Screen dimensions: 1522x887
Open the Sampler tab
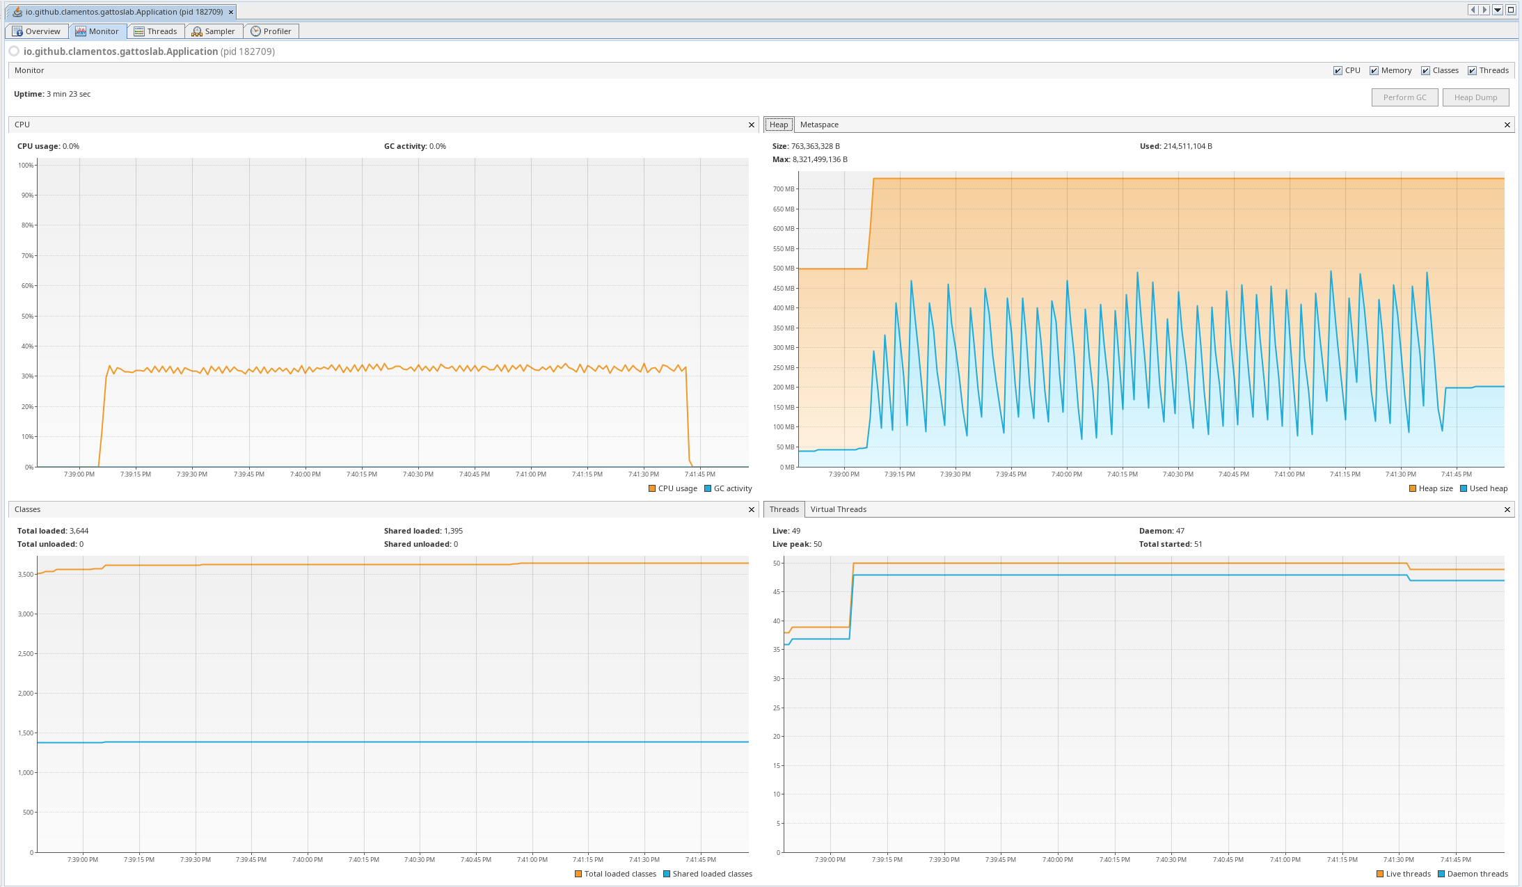click(x=214, y=31)
